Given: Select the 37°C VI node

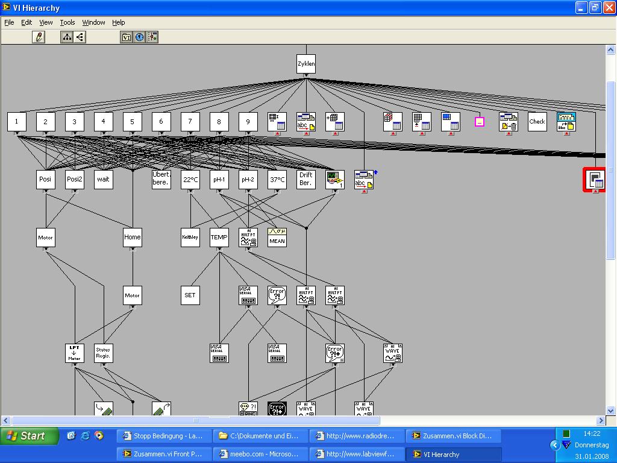Looking at the screenshot, I should pos(277,180).
